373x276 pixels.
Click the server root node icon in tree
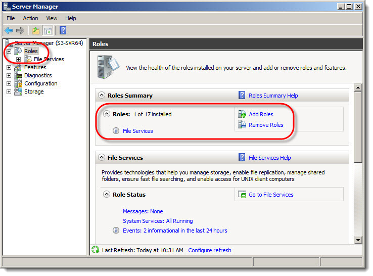pos(9,43)
